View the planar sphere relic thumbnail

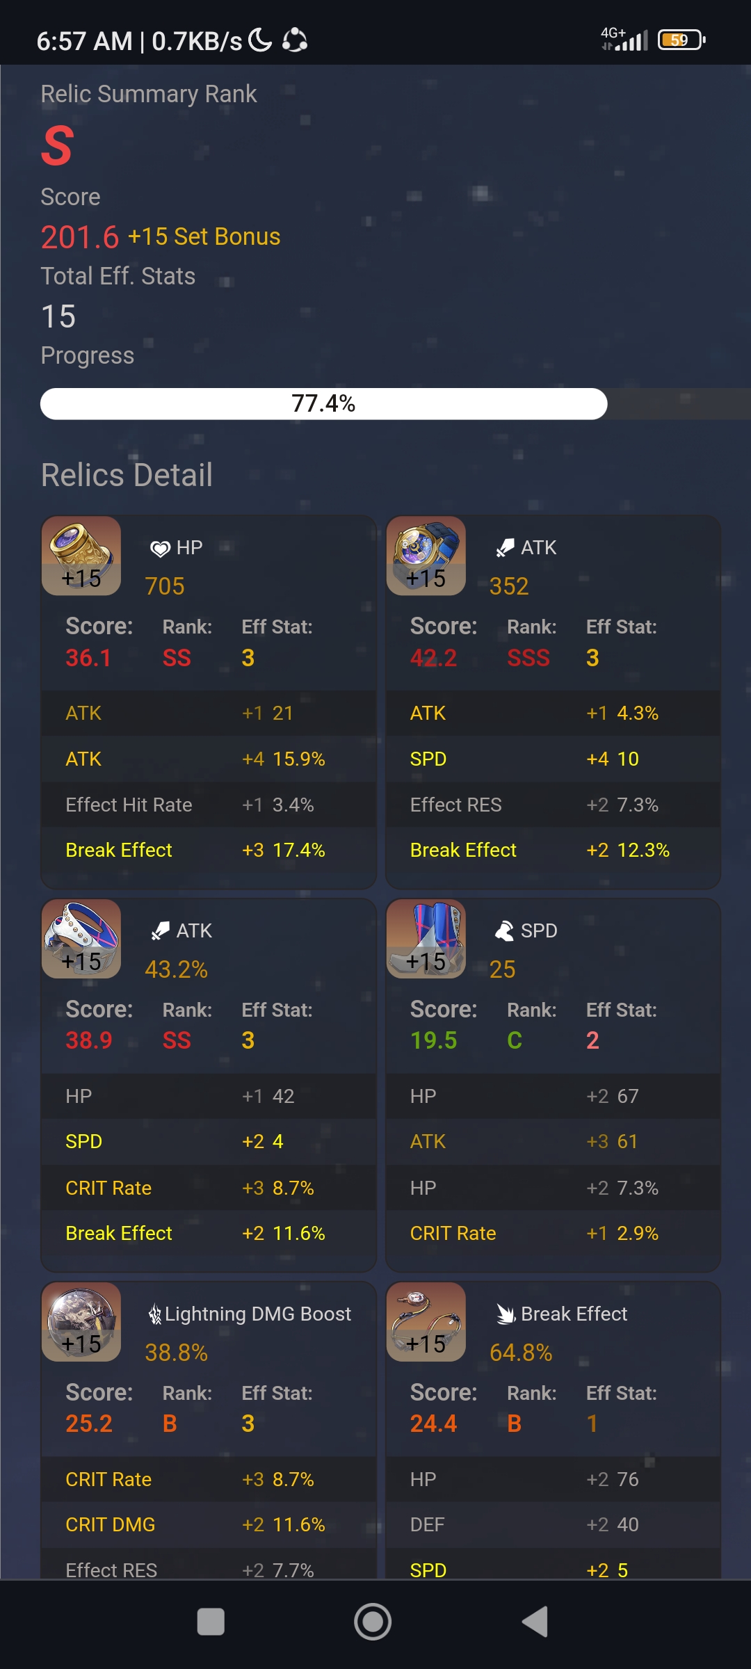point(81,1321)
